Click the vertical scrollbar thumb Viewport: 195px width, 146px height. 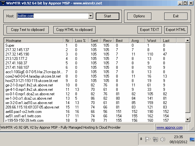(x=187, y=78)
